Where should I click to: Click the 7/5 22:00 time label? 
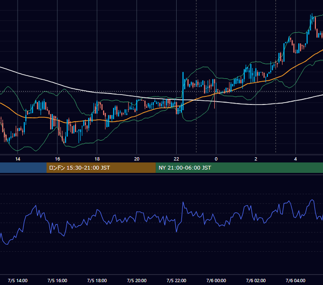pyautogui.click(x=176, y=280)
